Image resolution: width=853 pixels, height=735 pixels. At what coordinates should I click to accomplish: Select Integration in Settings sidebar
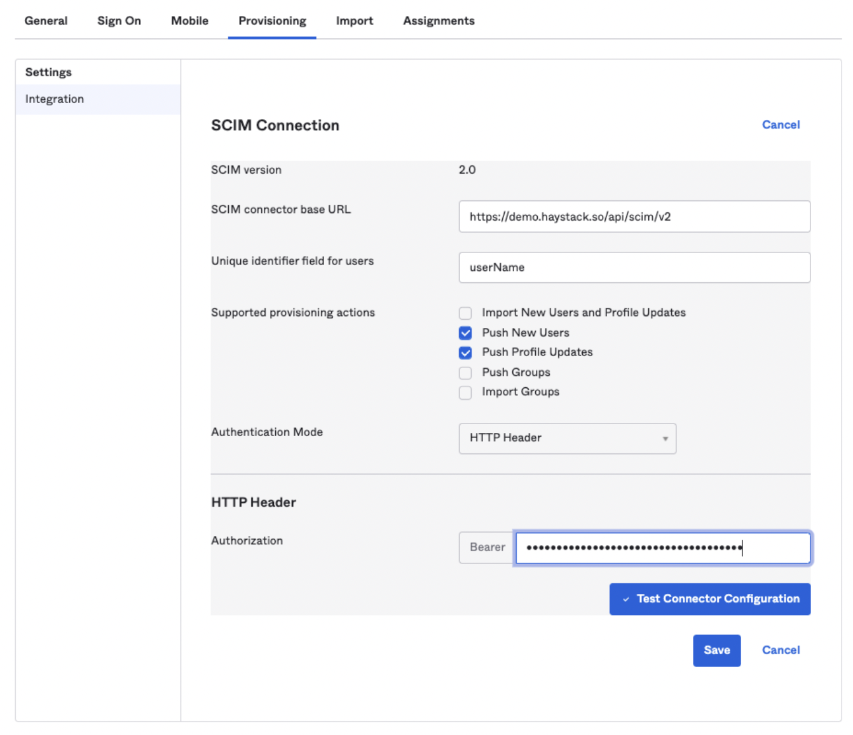55,99
